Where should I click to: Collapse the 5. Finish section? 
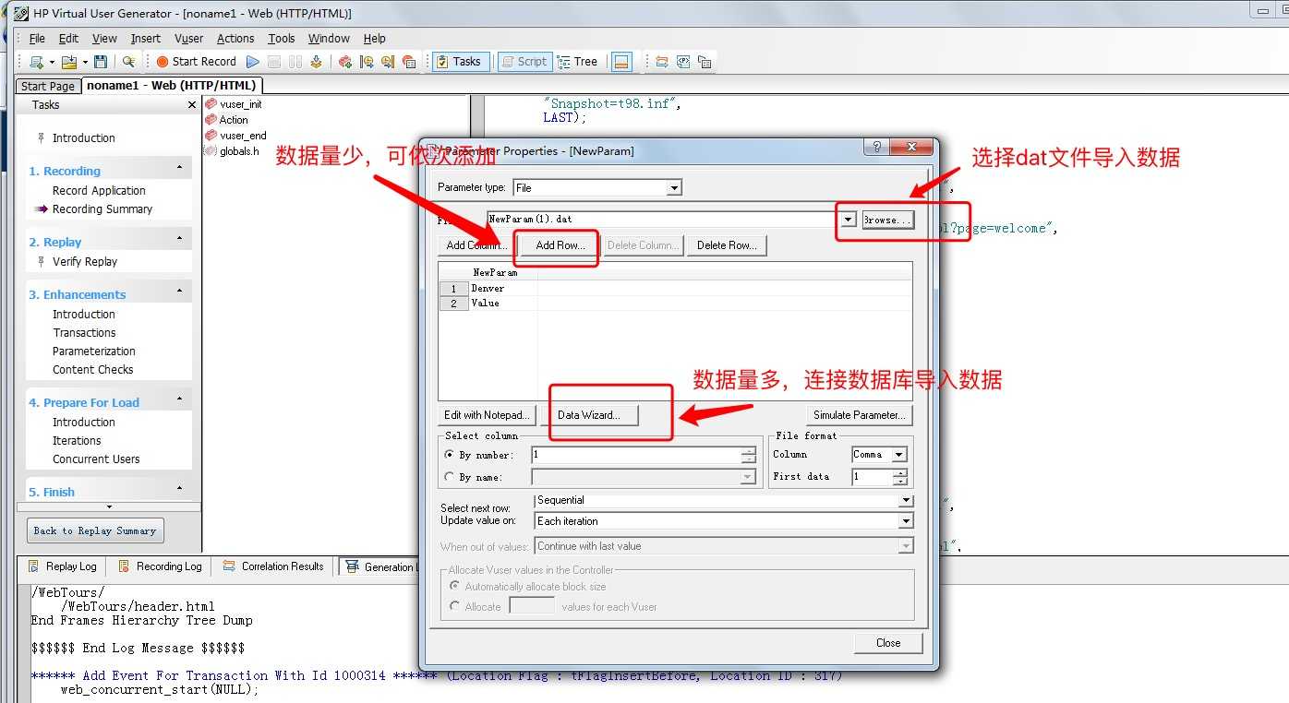click(x=179, y=489)
